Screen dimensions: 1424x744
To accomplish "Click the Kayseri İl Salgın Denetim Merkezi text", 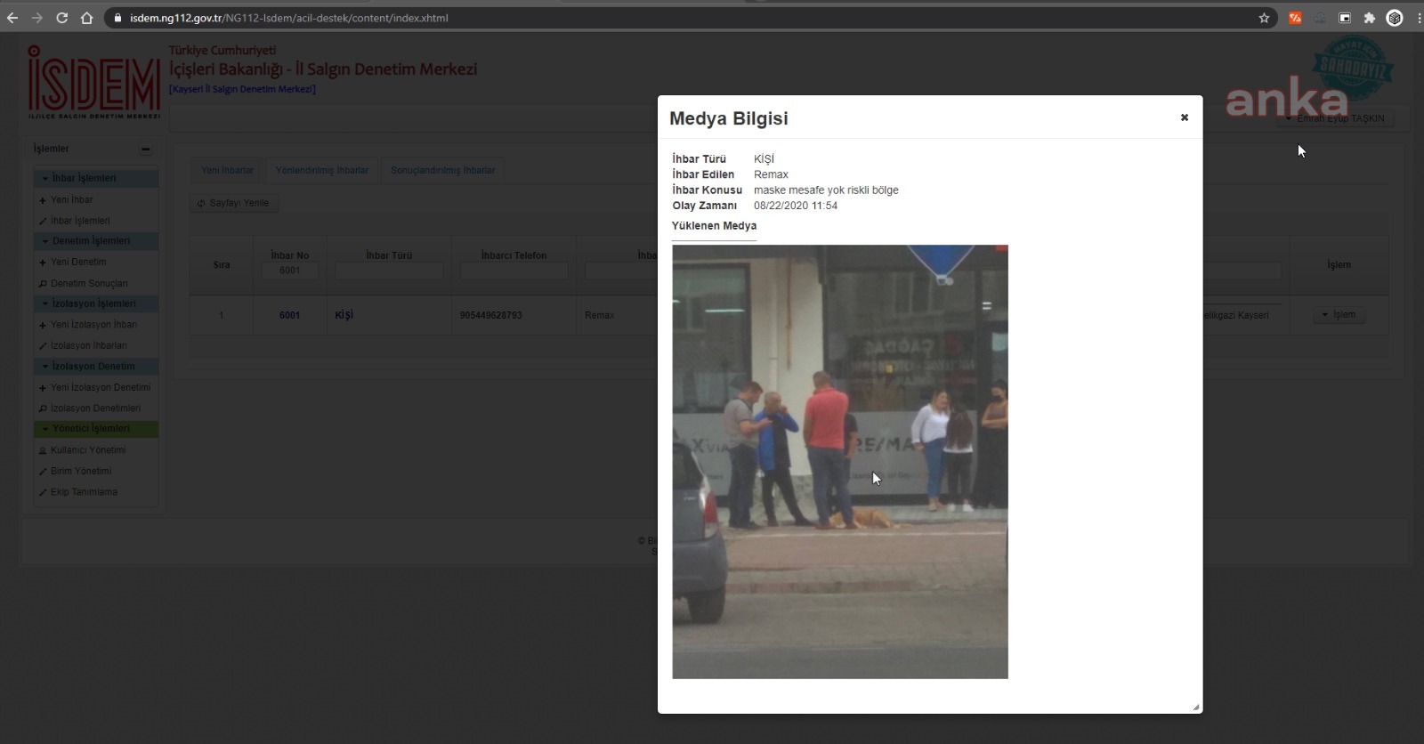I will 242,89.
